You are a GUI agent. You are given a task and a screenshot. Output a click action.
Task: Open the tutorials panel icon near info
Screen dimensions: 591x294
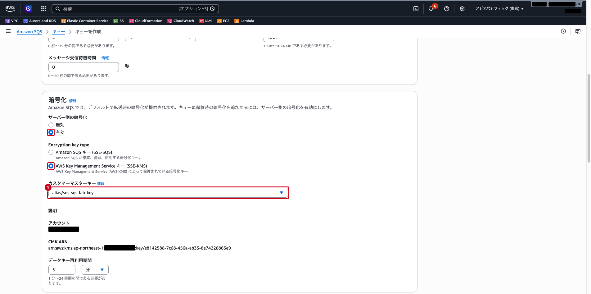578,31
